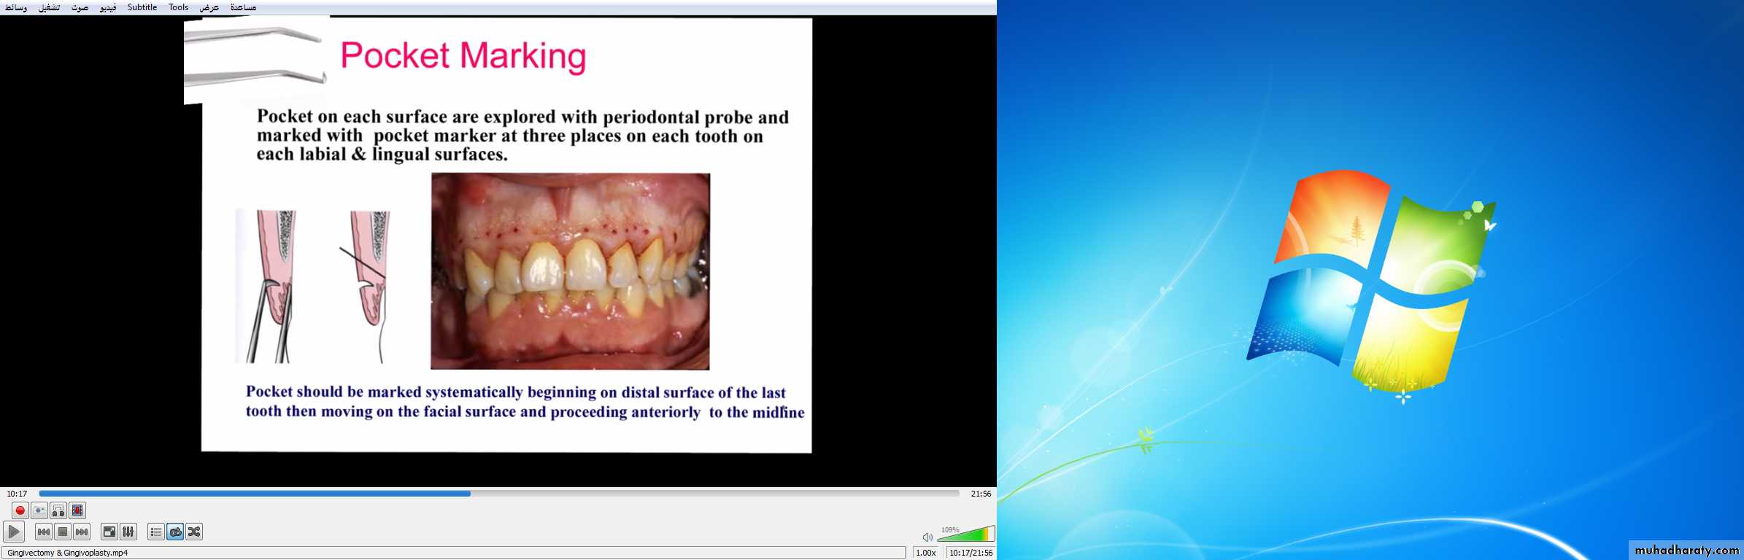Skip to the next media item
The width and height of the screenshot is (1744, 560).
click(82, 532)
